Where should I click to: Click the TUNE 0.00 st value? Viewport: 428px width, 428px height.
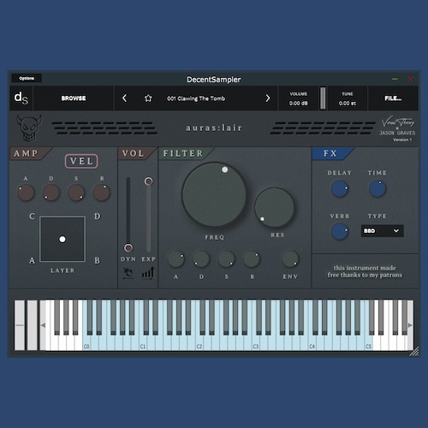(x=348, y=103)
